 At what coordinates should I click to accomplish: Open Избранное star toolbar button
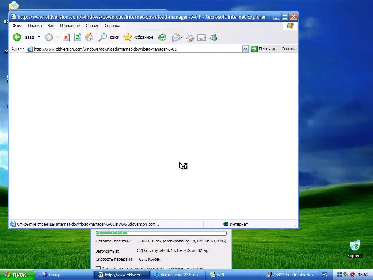138,37
